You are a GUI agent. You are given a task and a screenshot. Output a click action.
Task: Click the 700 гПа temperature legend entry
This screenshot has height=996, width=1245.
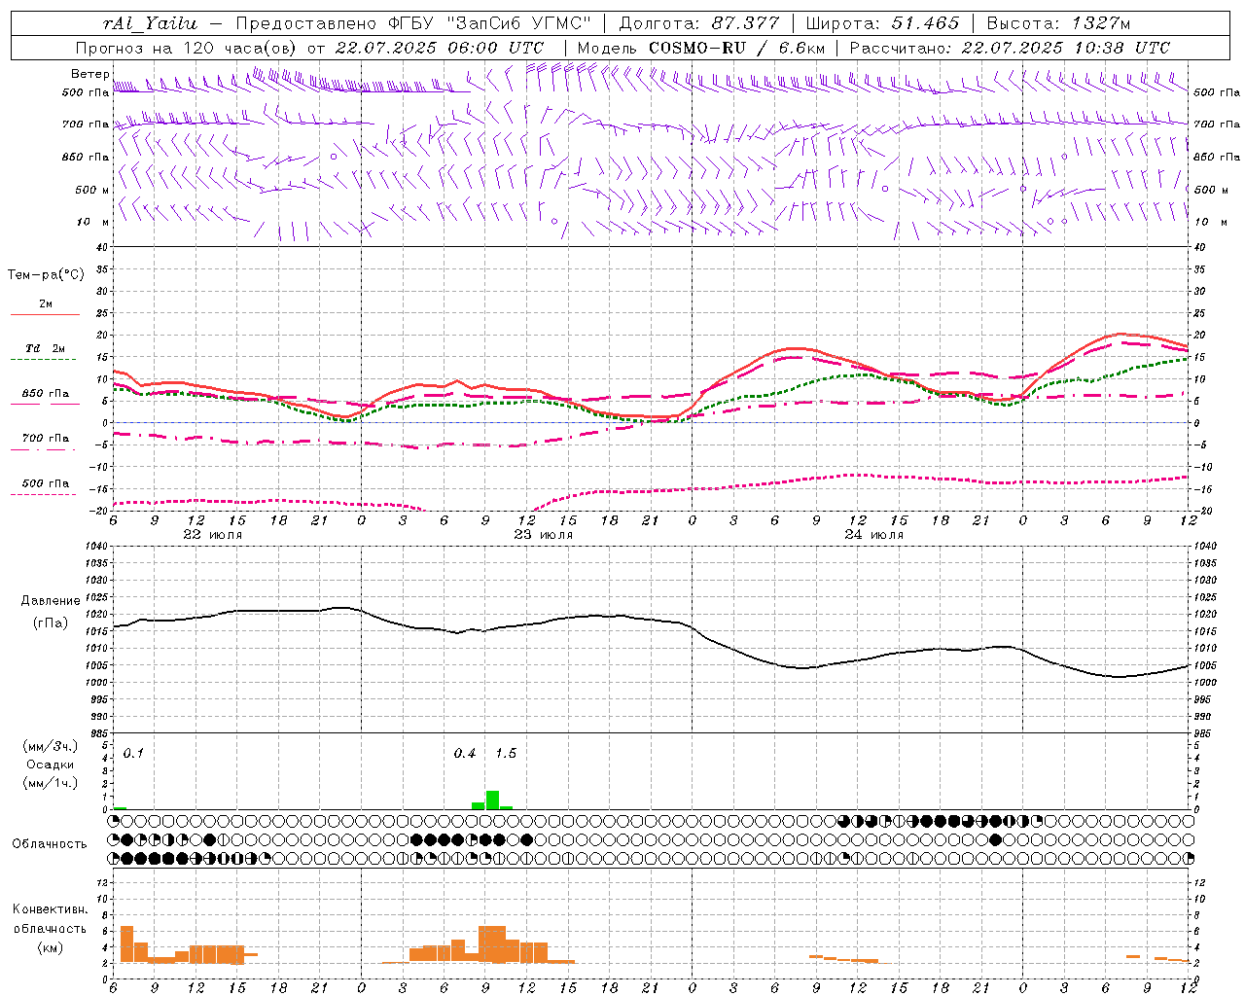pos(45,438)
